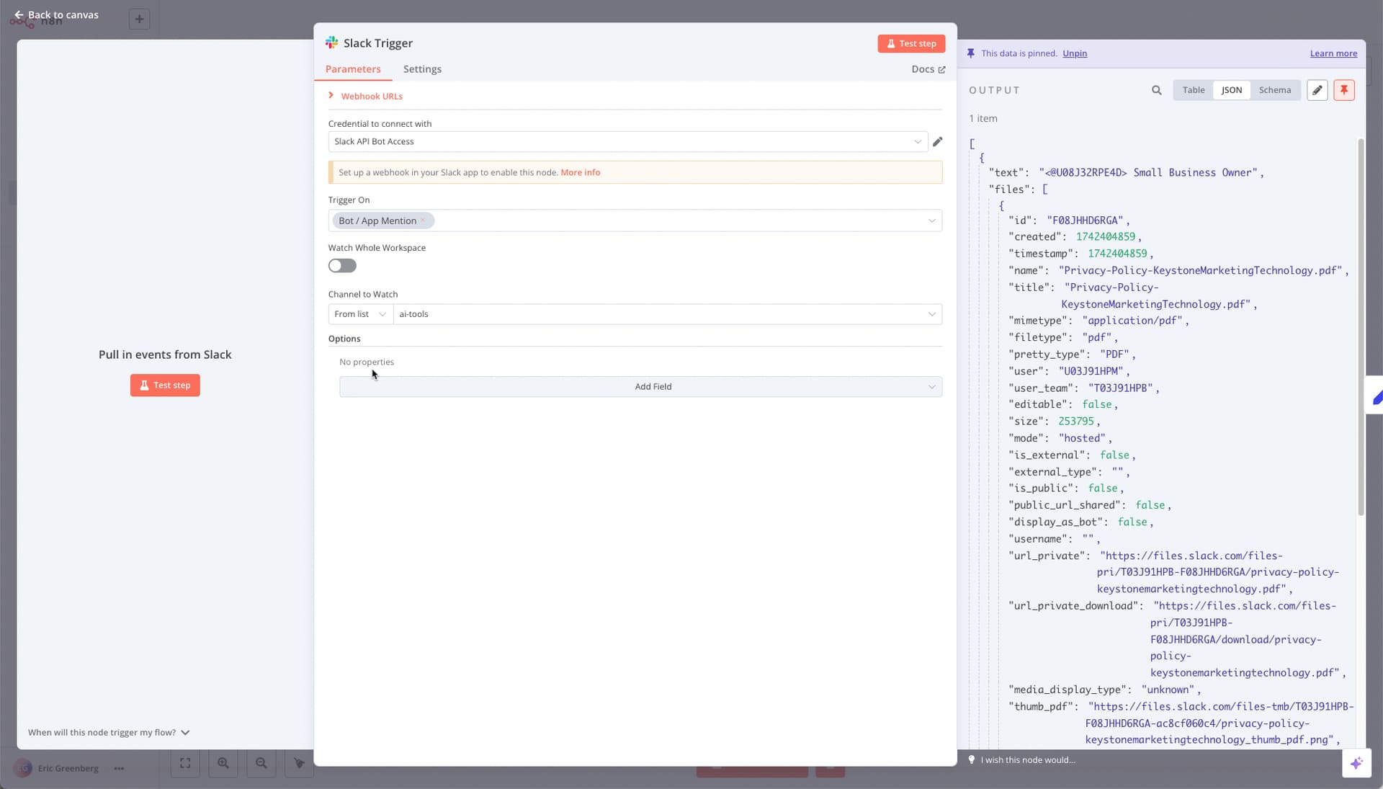Switch output view to JSON
This screenshot has width=1383, height=789.
pos(1232,90)
